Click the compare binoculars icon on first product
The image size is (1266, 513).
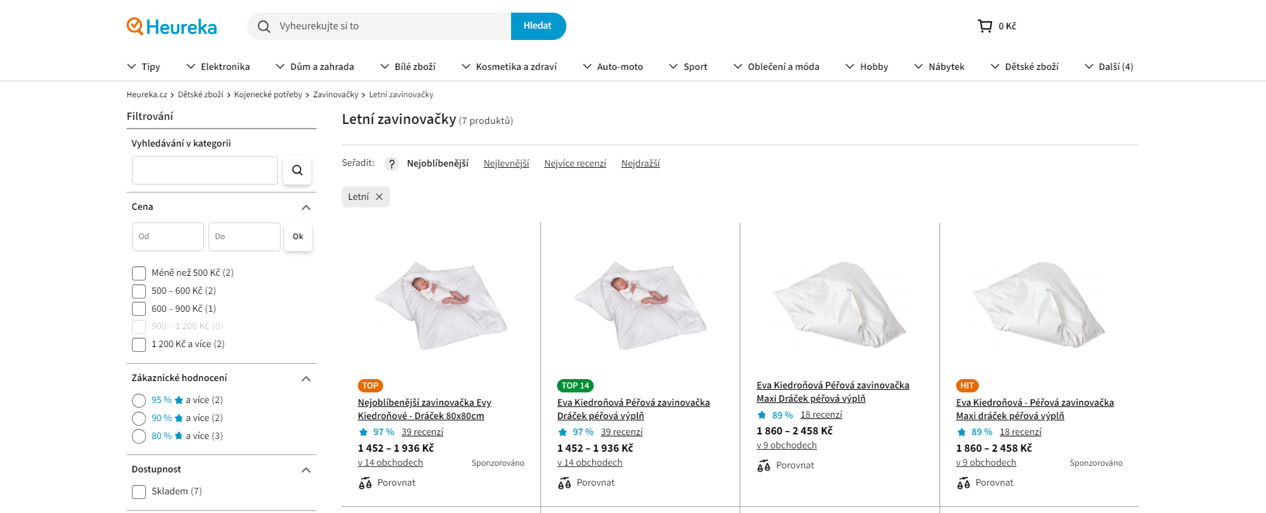pos(365,483)
